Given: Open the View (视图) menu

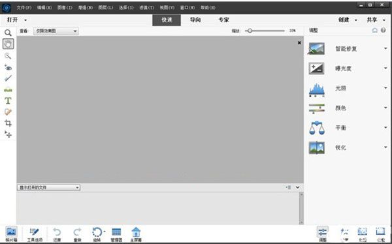Looking at the screenshot, I should (x=167, y=8).
